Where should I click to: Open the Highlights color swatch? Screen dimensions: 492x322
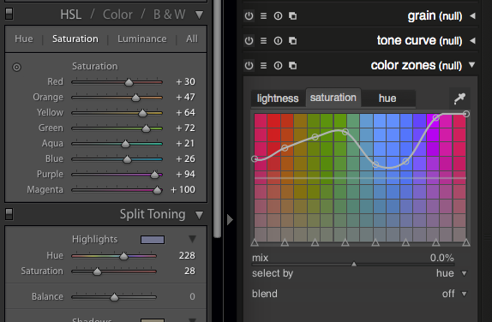[x=153, y=240]
